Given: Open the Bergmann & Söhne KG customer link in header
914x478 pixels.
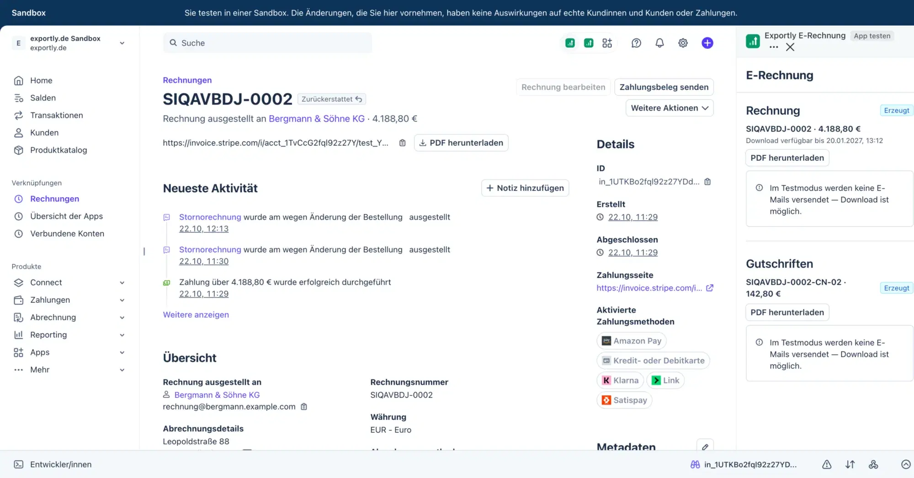Looking at the screenshot, I should point(316,119).
